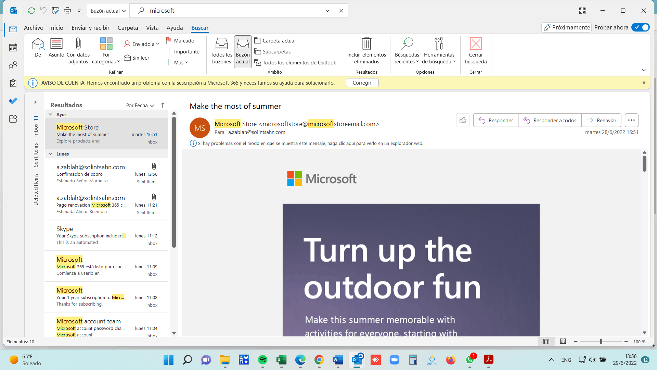657x370 pixels.
Task: Collapse the Lunes message group
Action: point(51,154)
